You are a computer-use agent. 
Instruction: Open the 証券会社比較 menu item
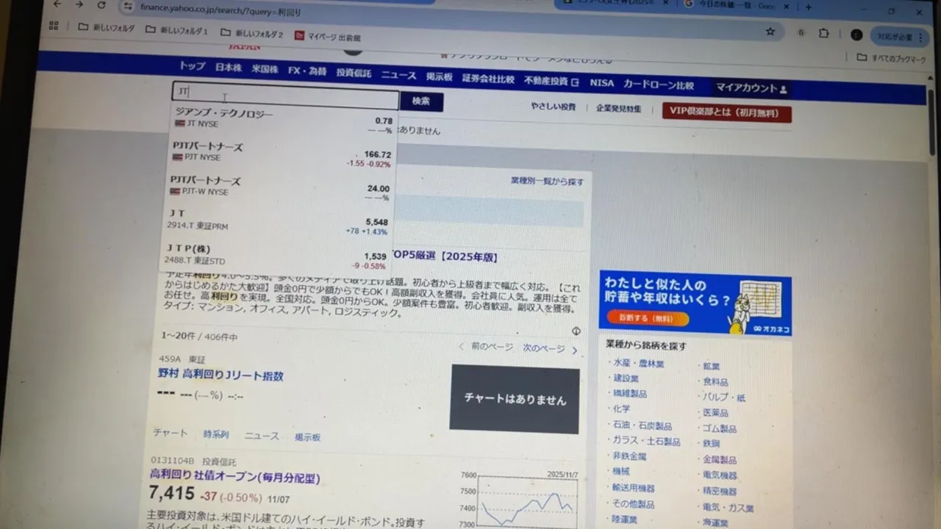click(x=488, y=79)
